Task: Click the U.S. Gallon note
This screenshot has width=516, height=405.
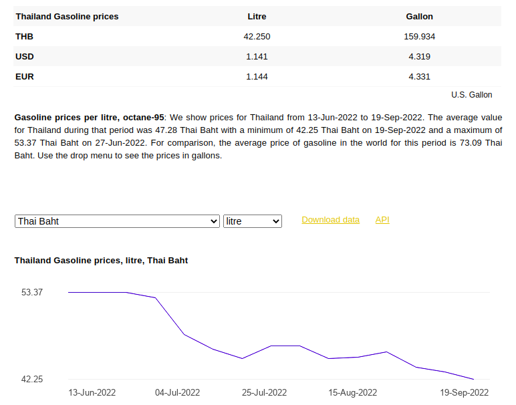Action: [472, 95]
